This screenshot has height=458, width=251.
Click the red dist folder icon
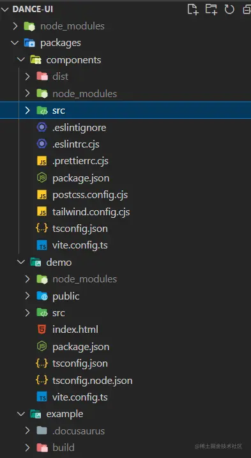click(42, 77)
